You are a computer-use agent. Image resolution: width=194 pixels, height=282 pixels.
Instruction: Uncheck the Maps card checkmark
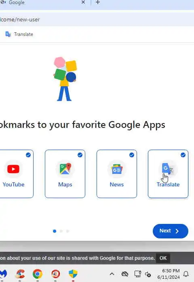80,155
